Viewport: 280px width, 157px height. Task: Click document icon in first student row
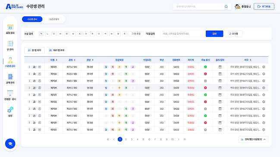point(40,67)
